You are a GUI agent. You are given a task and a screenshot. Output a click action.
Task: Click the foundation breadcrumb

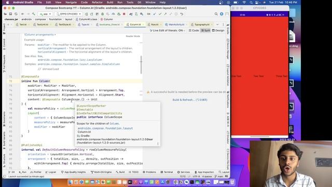tap(56, 19)
